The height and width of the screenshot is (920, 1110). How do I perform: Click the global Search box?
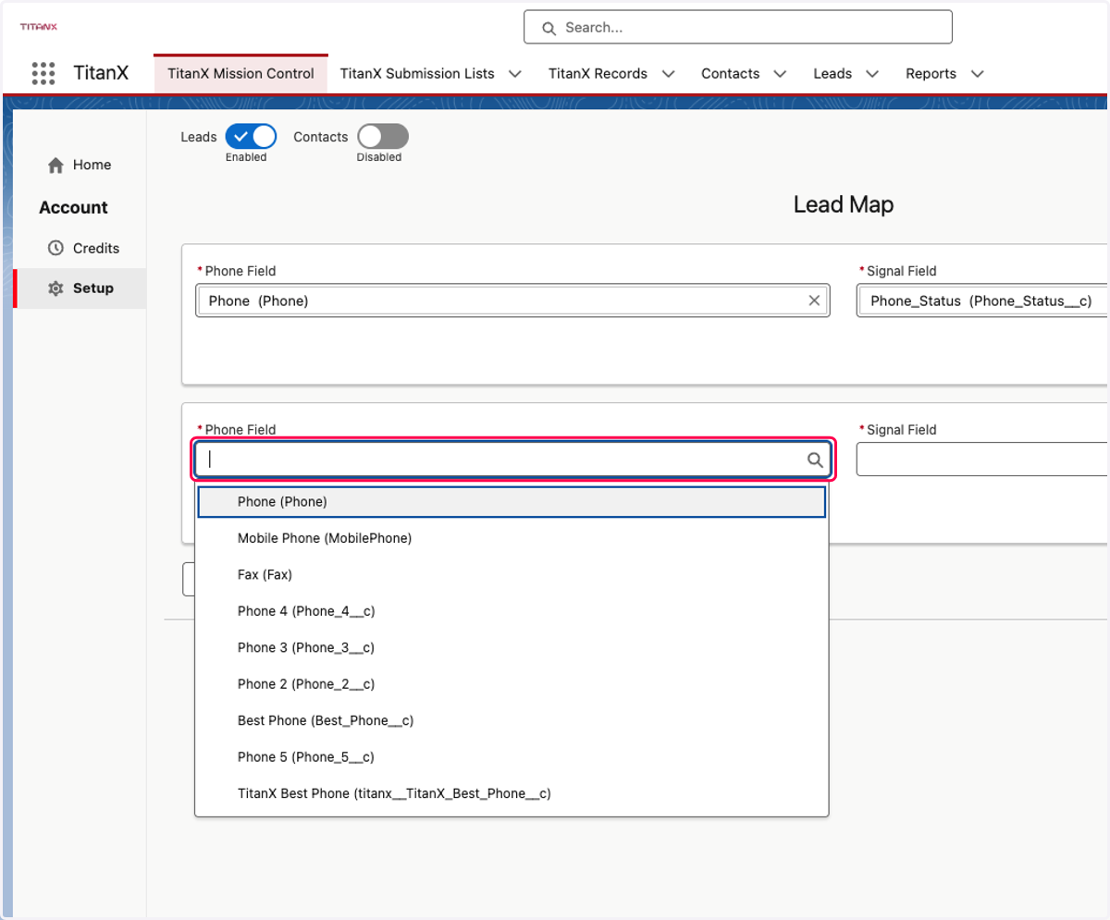coord(738,28)
